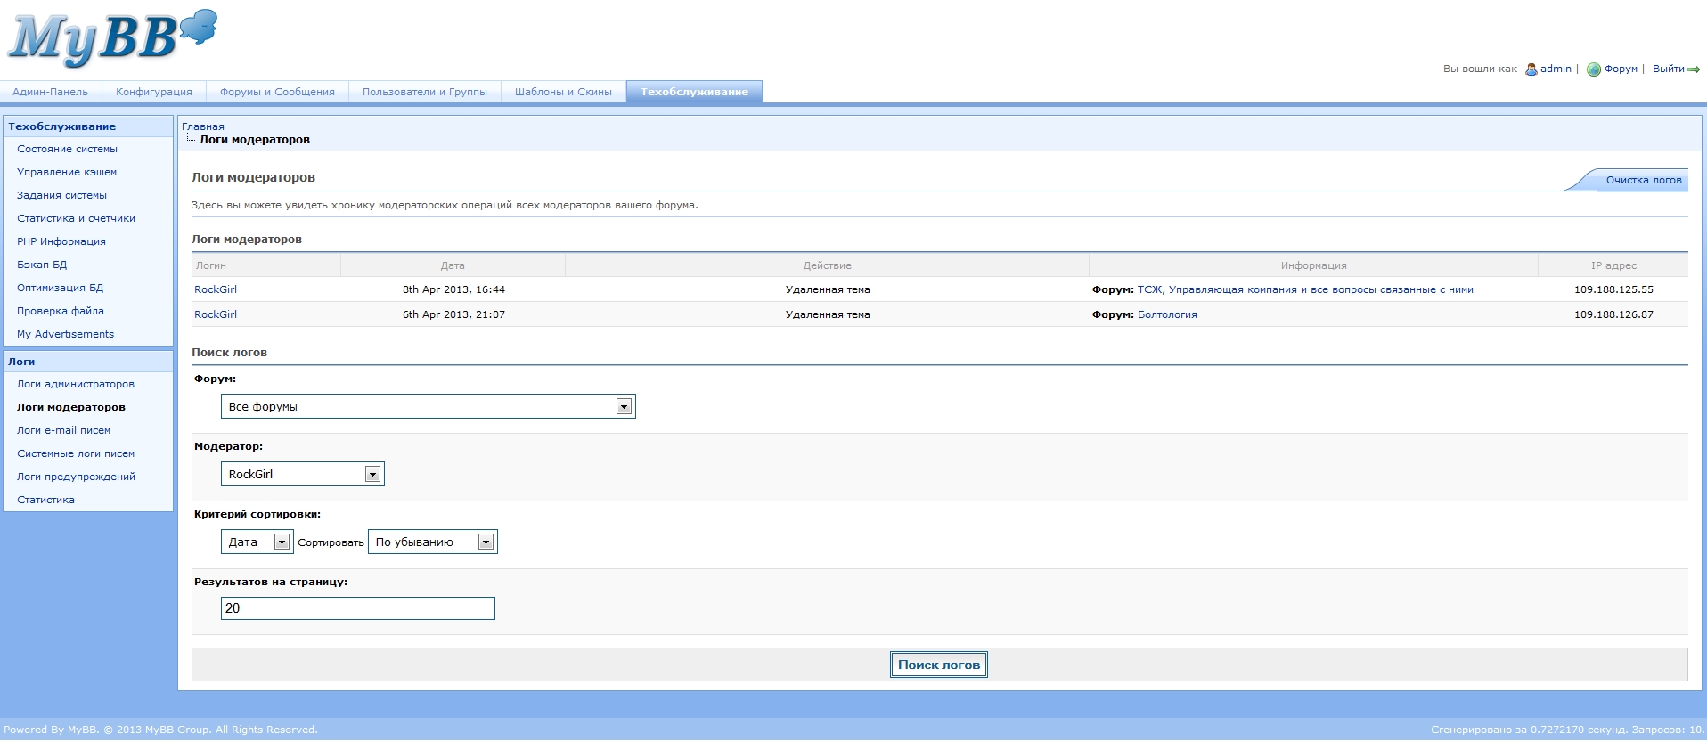Open Задания системы in the sidebar
This screenshot has width=1707, height=742.
[61, 195]
